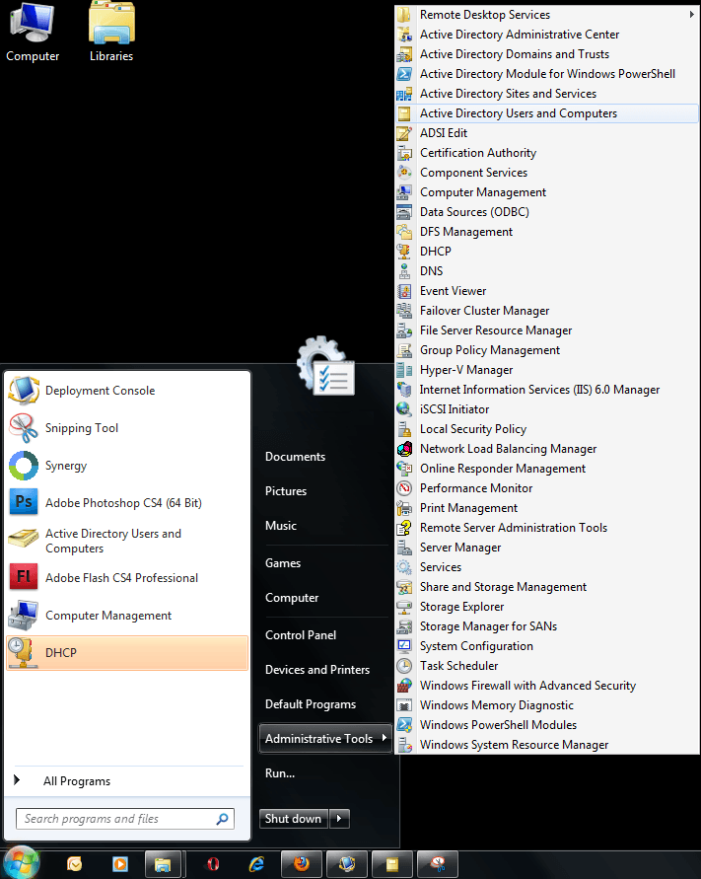This screenshot has width=701, height=879.
Task: Select iSCSI Initiator
Action: (546, 408)
